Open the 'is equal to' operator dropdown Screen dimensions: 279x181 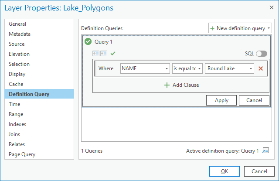187,68
